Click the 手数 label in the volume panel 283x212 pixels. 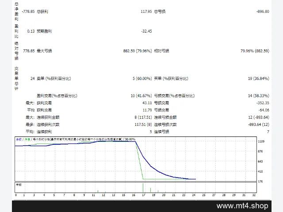pyautogui.click(x=19, y=185)
